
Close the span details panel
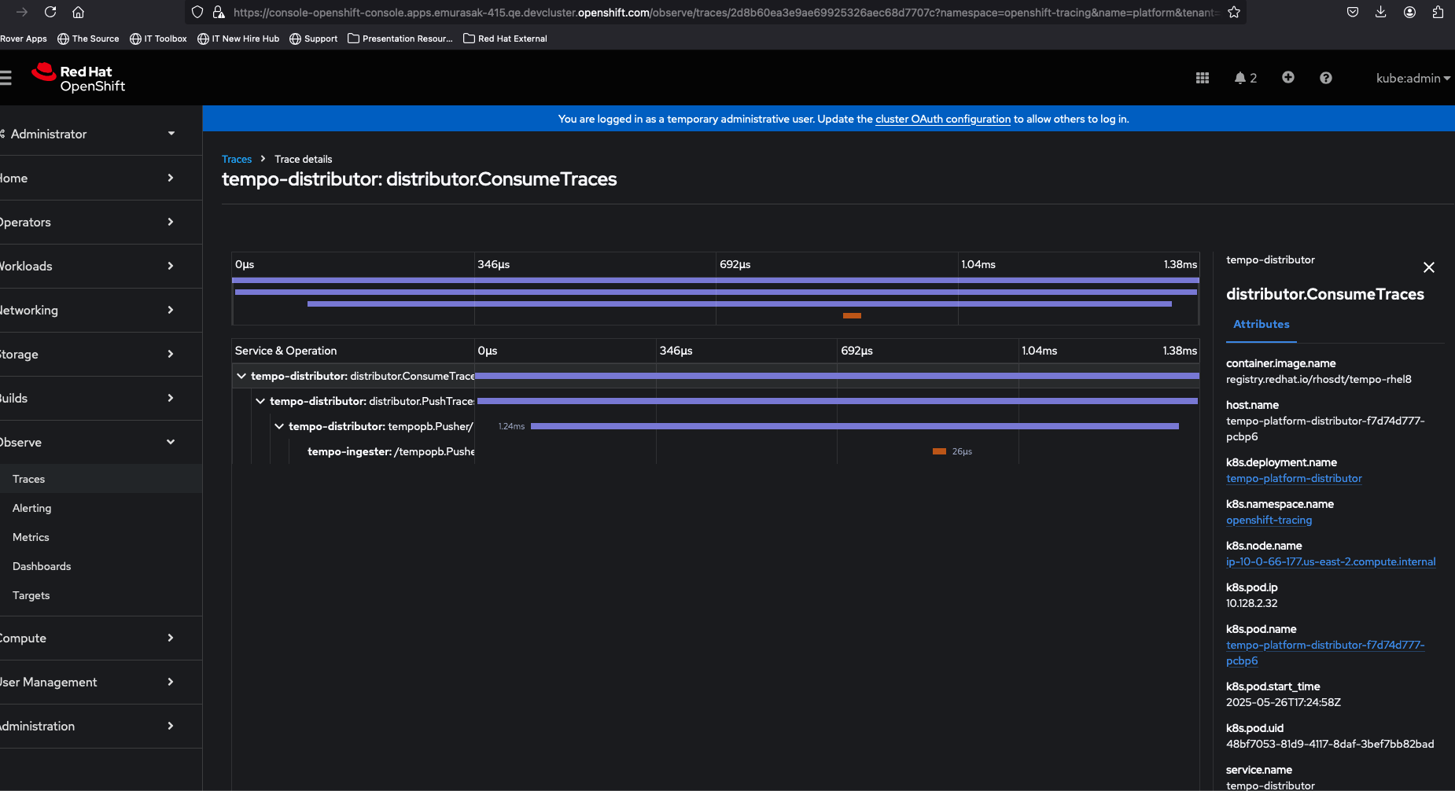[1429, 267]
